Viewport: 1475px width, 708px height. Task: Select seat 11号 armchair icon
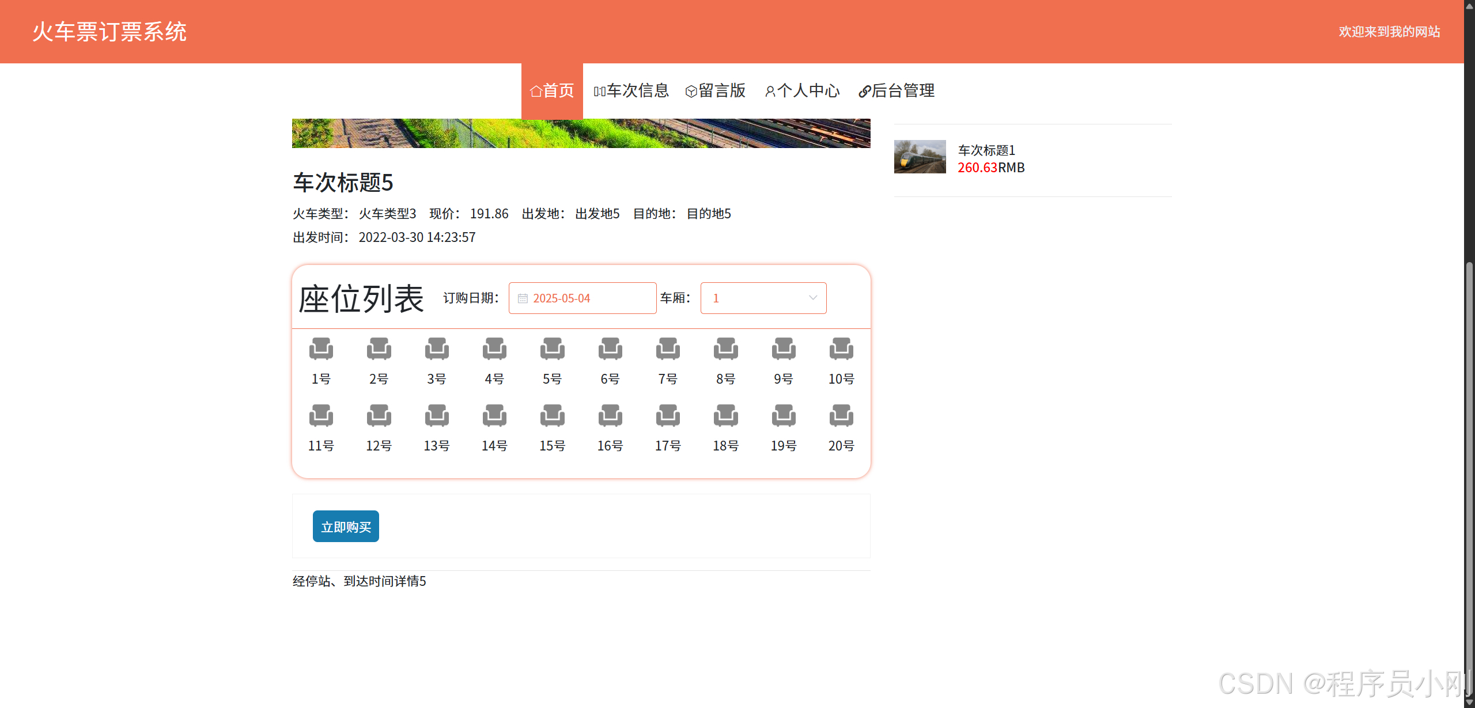point(321,415)
